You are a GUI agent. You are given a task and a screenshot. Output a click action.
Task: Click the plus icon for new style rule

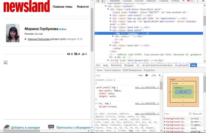coord(160,75)
